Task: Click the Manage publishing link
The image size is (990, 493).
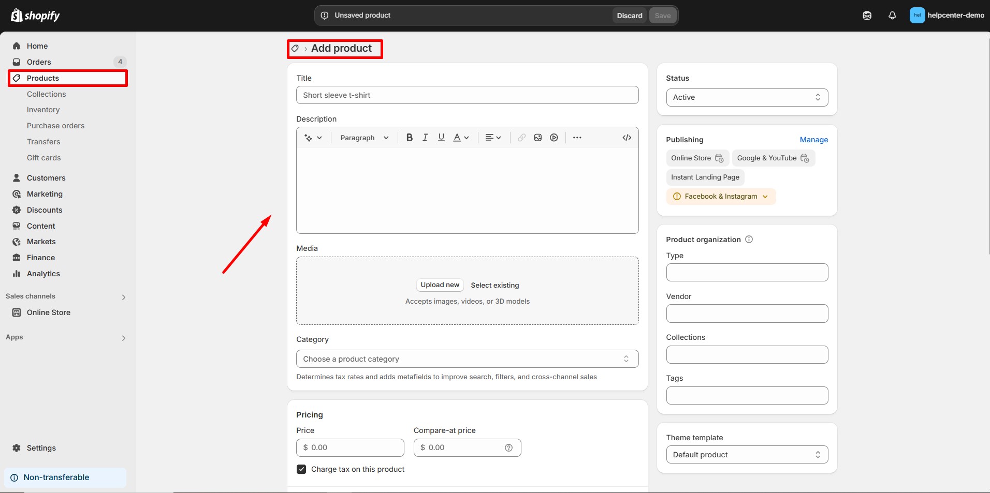Action: coord(813,140)
